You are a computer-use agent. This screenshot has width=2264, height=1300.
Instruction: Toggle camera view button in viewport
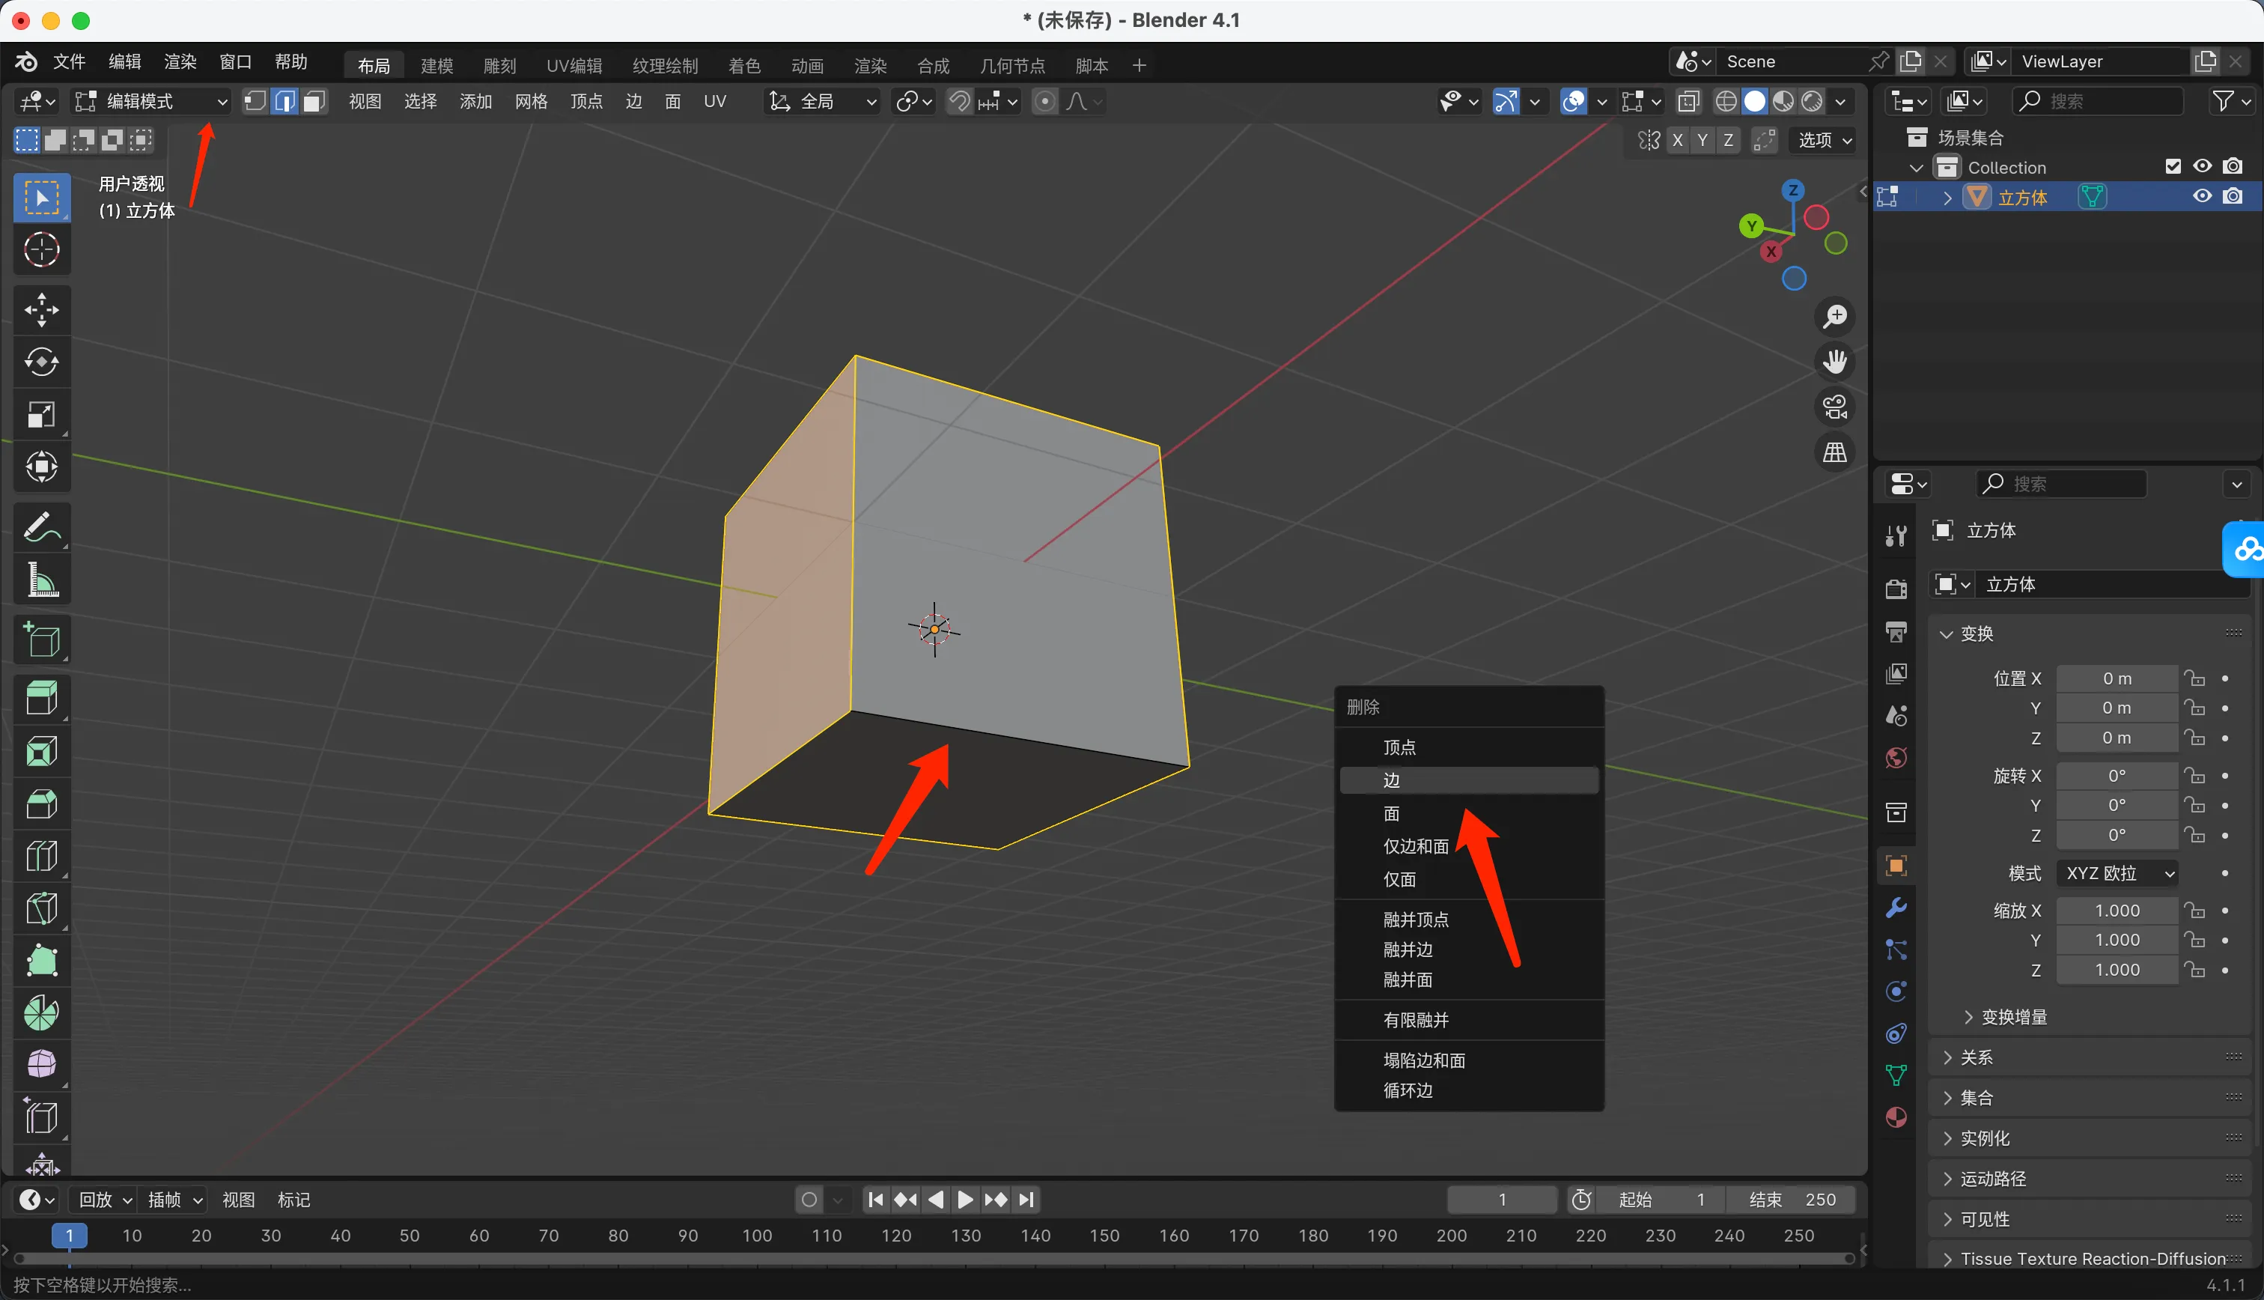(1835, 407)
